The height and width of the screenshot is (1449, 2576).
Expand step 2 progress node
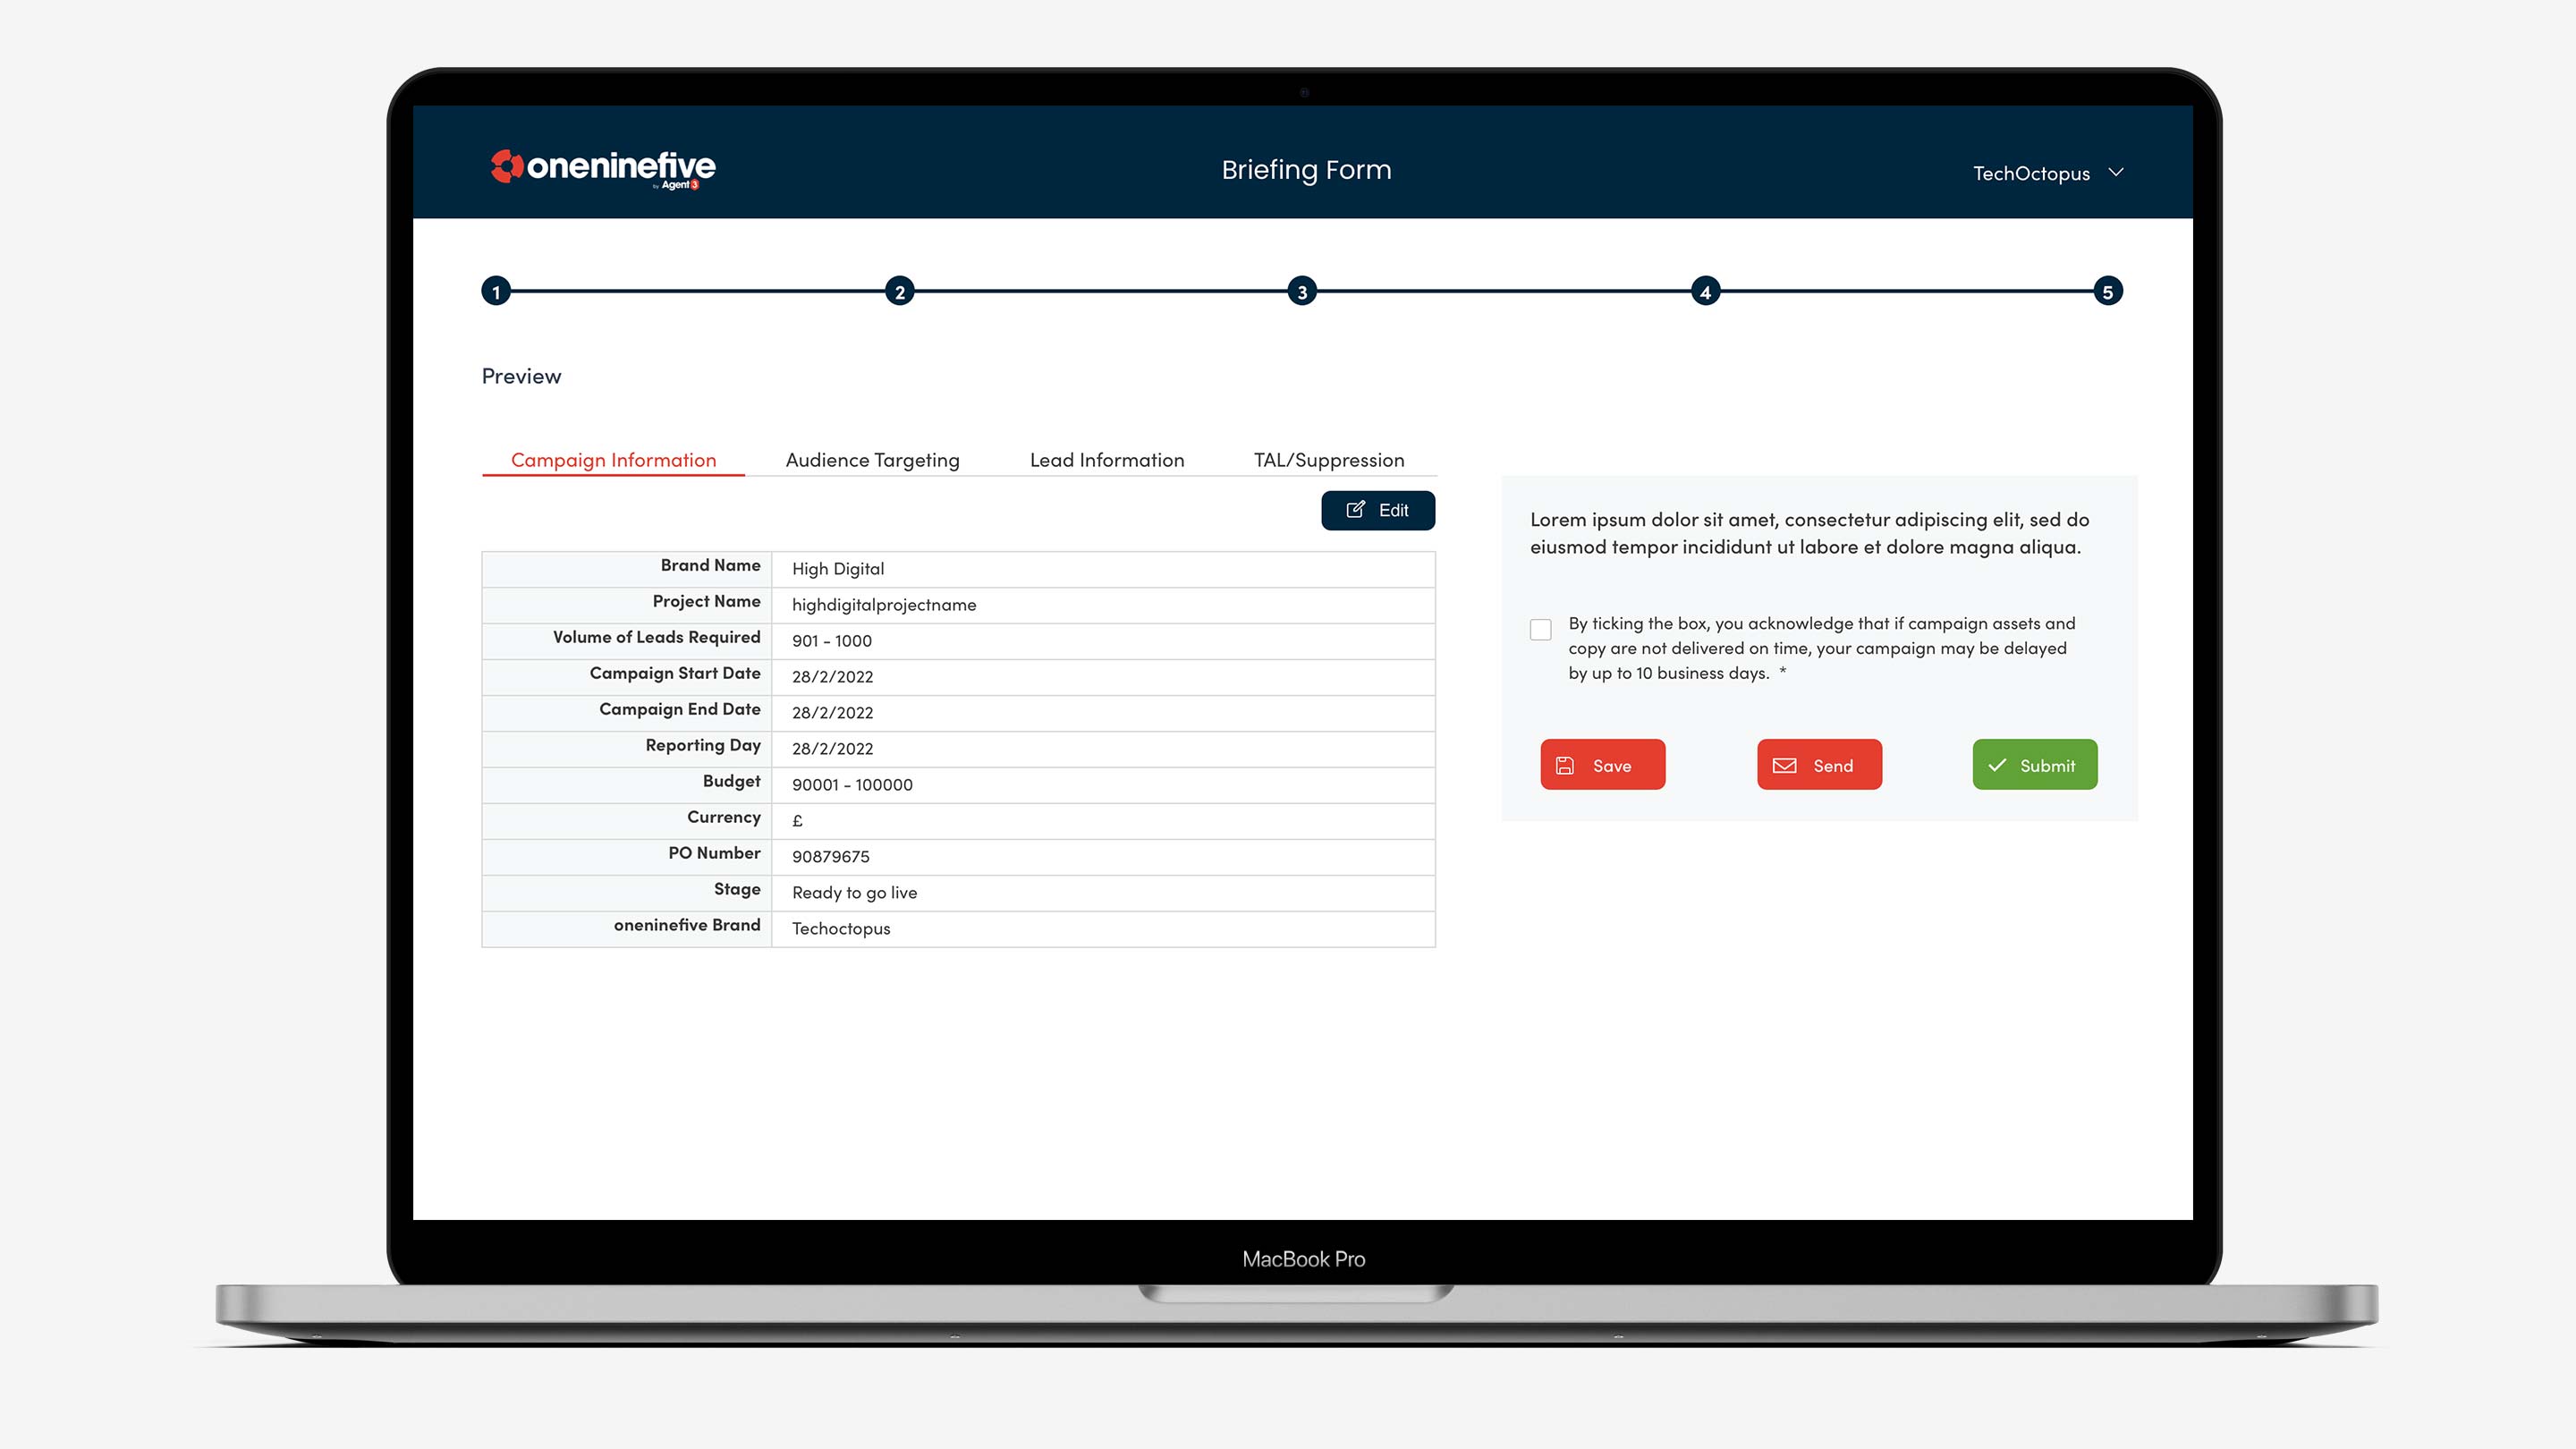899,290
